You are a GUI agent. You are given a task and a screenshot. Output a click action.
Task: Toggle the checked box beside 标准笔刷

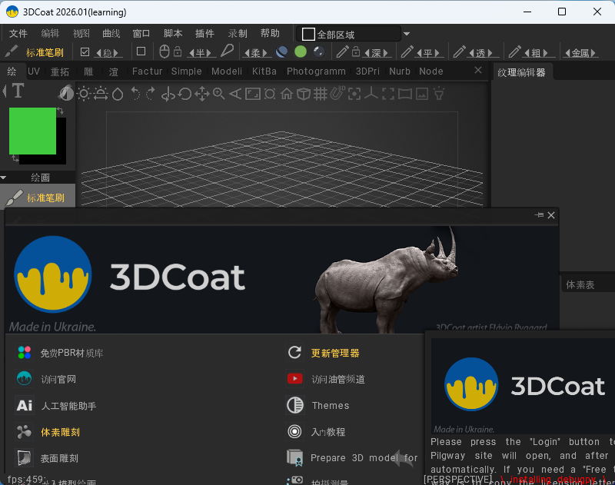click(x=85, y=52)
